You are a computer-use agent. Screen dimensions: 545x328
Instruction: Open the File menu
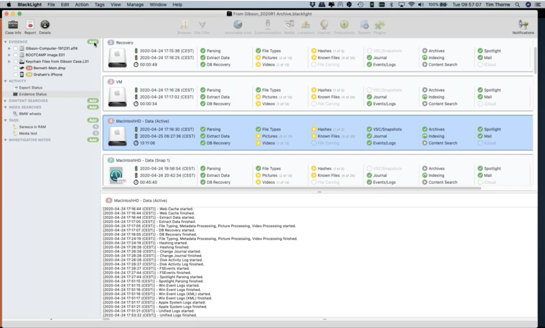point(51,4)
